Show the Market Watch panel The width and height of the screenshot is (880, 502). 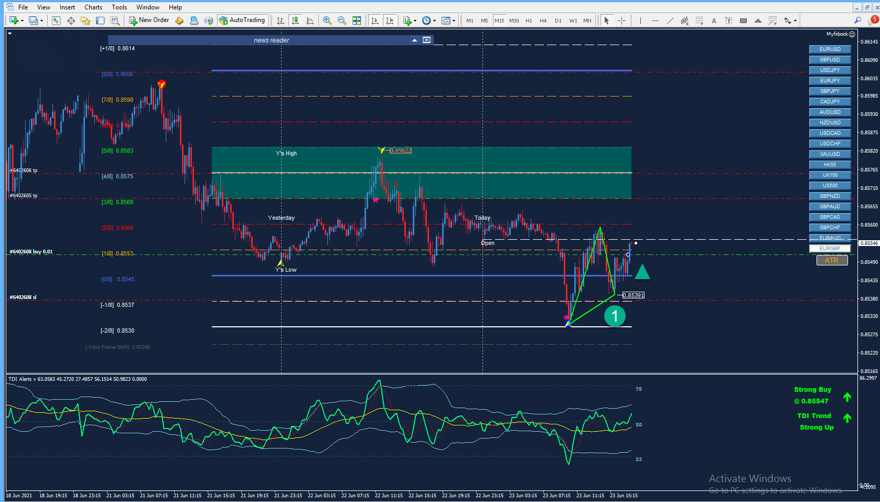tap(56, 20)
